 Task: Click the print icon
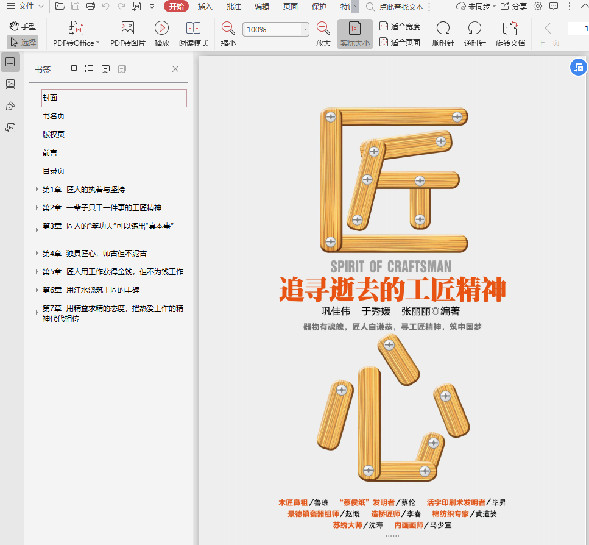[91, 6]
